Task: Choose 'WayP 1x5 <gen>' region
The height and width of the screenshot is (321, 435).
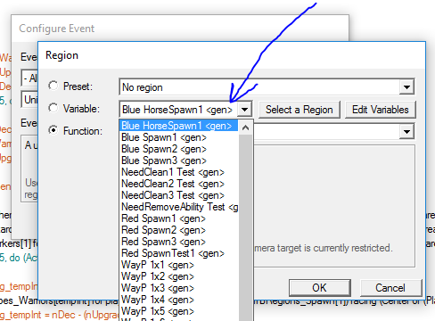Action: click(x=178, y=311)
